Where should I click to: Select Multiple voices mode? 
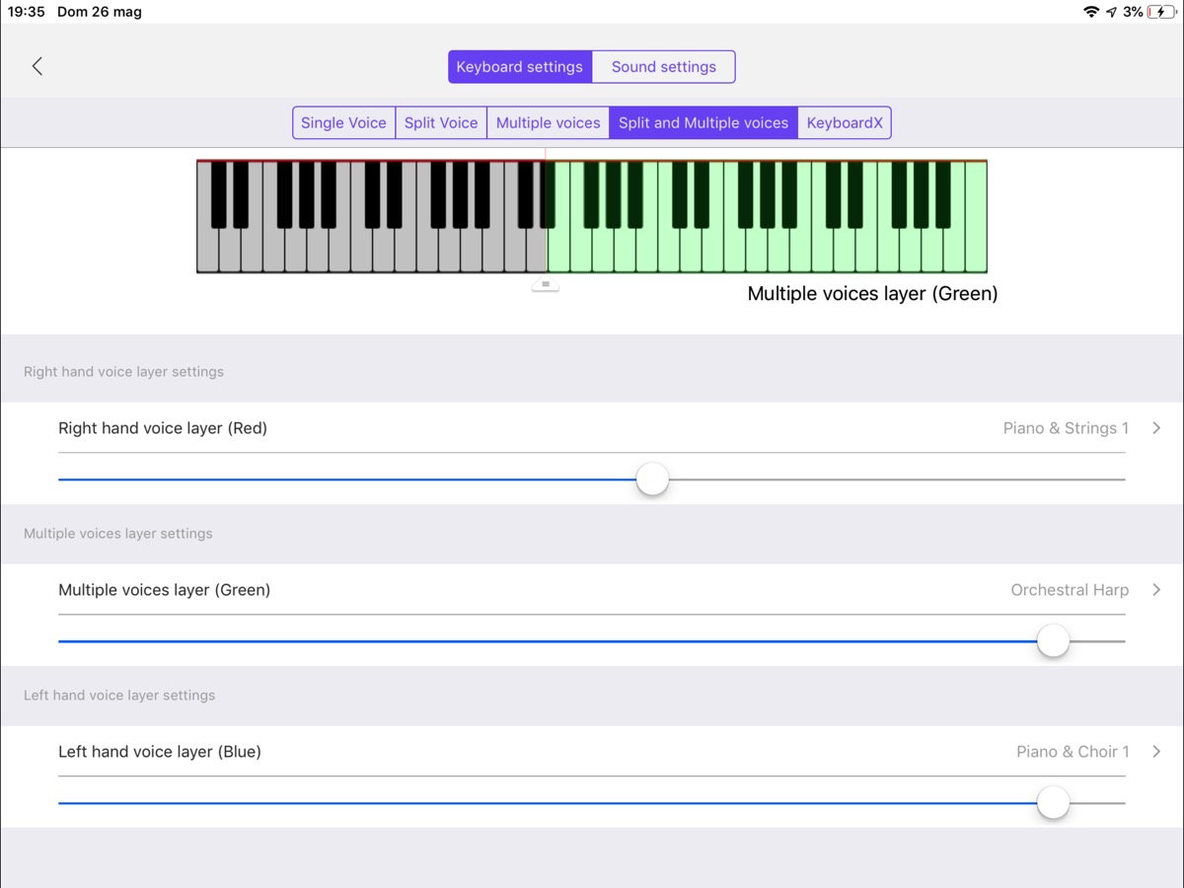click(548, 123)
